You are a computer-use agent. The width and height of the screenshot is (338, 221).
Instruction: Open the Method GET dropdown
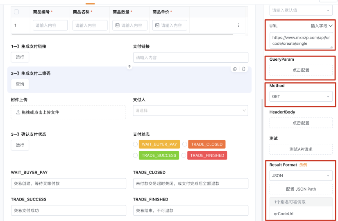301,96
